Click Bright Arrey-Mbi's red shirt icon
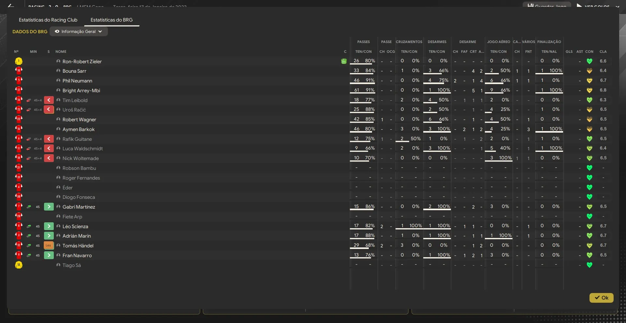Image resolution: width=626 pixels, height=323 pixels. tap(19, 90)
